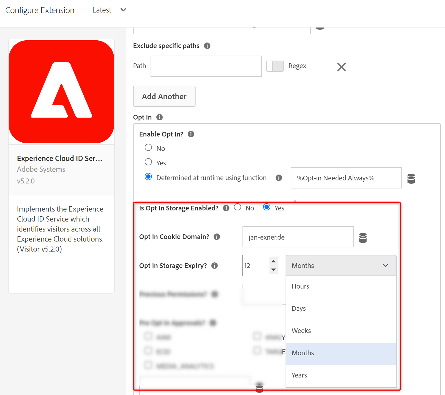
Task: Select Yes radio under Enable Opt In
Action: point(148,162)
